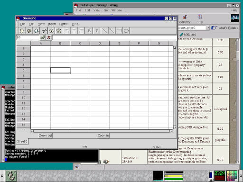The width and height of the screenshot is (243, 182).
Task: Open the Gnumeric Format menu
Action: [64, 24]
